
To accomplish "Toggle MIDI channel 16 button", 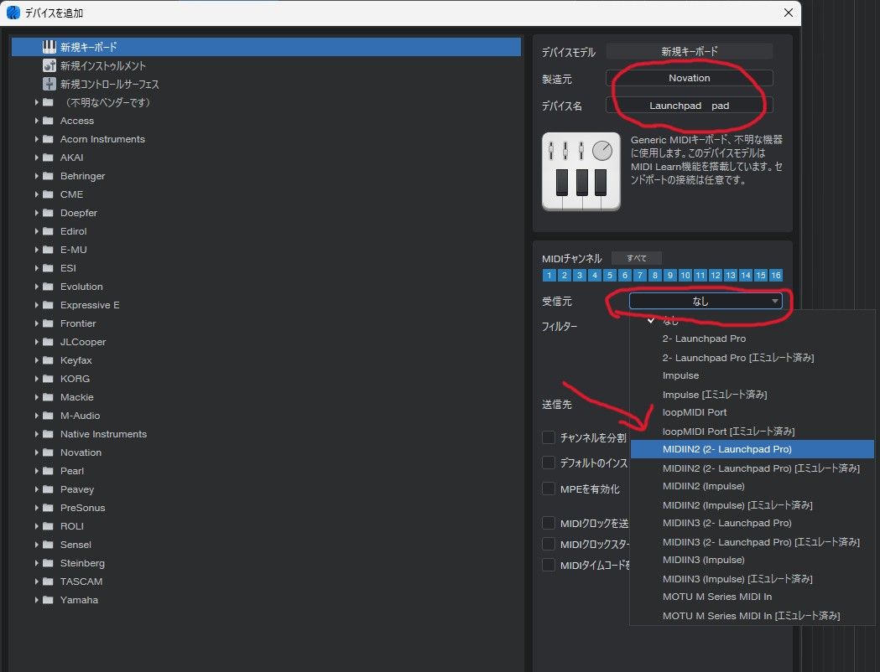I will tap(775, 275).
